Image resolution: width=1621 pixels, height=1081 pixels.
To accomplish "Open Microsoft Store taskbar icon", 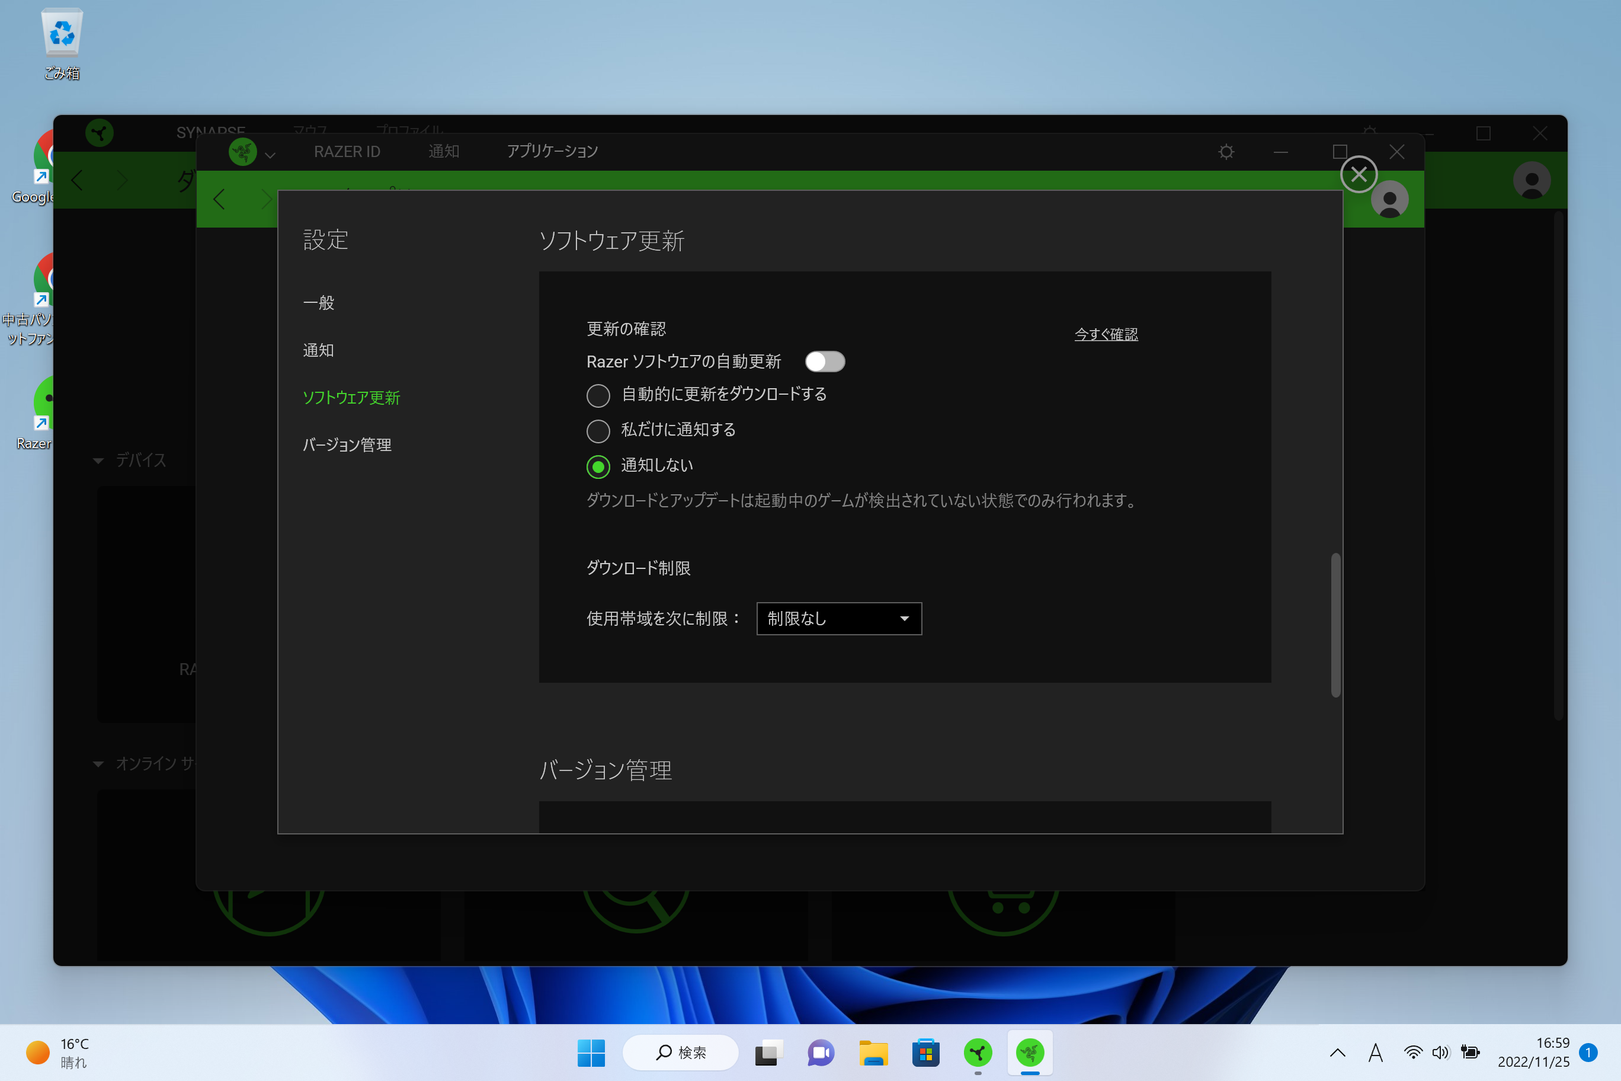I will tap(925, 1052).
